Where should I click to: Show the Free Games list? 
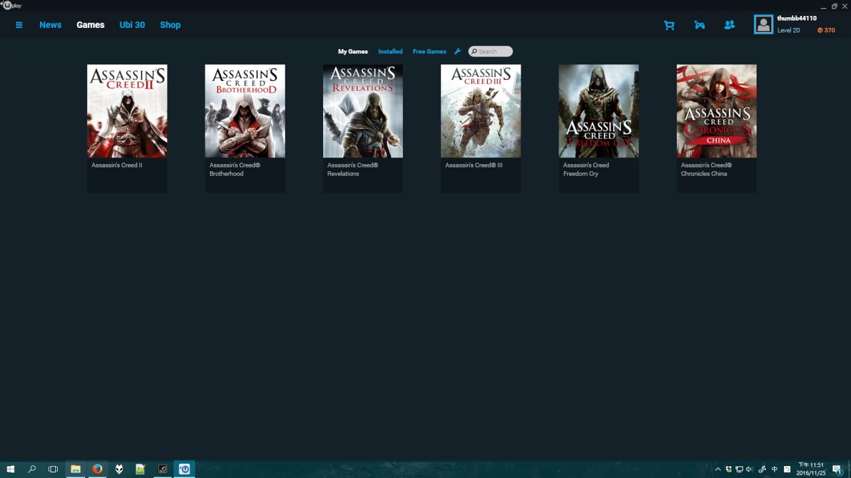(429, 51)
